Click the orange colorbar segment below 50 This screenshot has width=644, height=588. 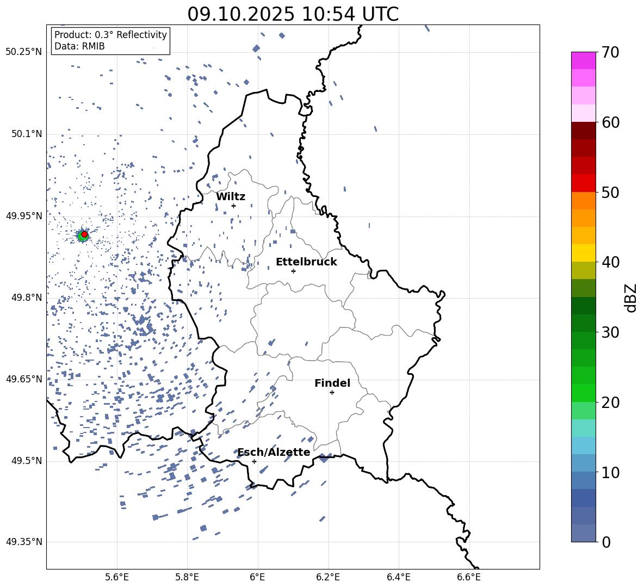584,200
